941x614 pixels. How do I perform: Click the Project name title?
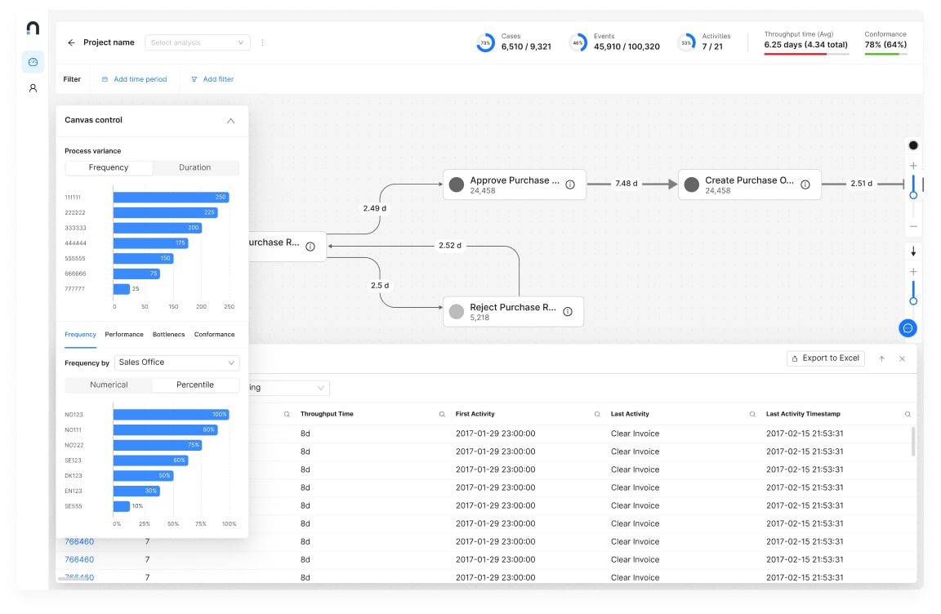[109, 42]
